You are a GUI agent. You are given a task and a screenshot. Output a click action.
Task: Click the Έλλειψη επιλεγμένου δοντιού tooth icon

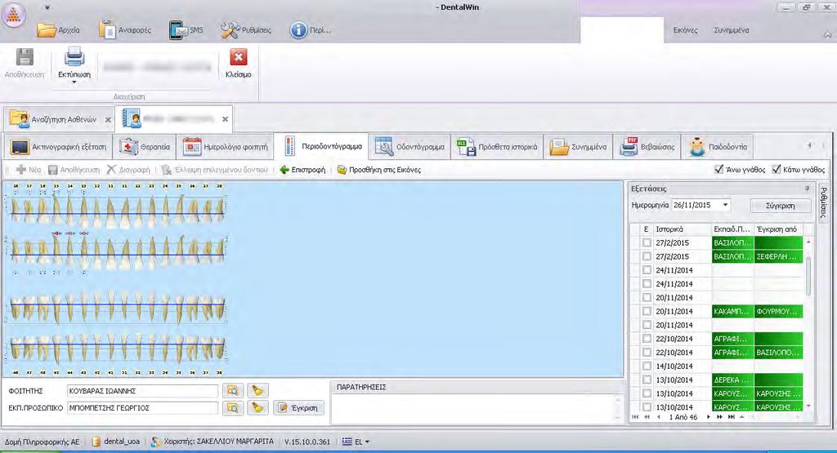167,170
